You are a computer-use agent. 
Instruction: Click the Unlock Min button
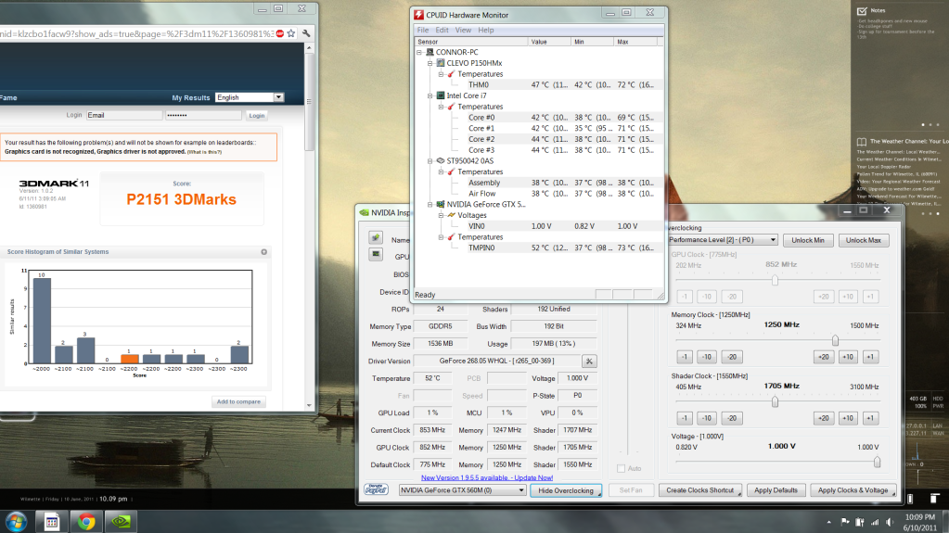coord(808,240)
